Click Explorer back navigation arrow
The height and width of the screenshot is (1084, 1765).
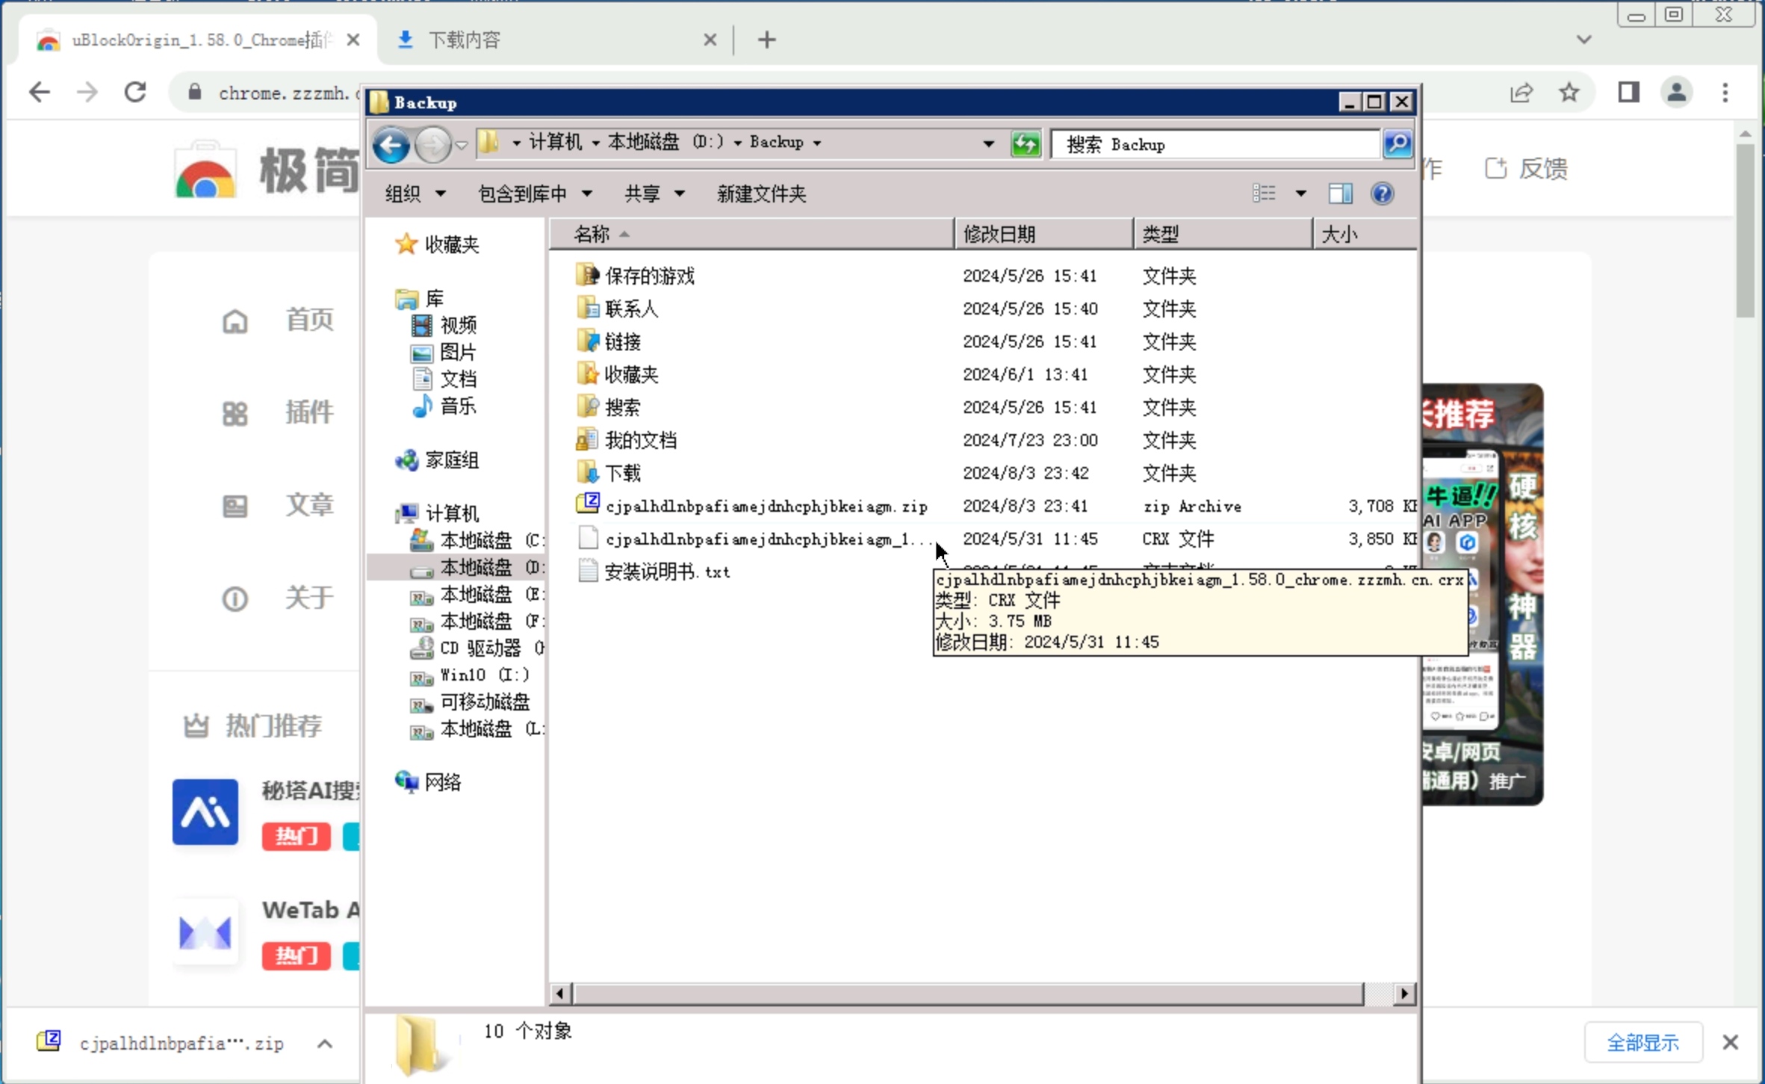(391, 144)
